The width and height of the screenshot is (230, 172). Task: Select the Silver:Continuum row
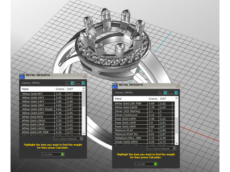pyautogui.click(x=144, y=115)
